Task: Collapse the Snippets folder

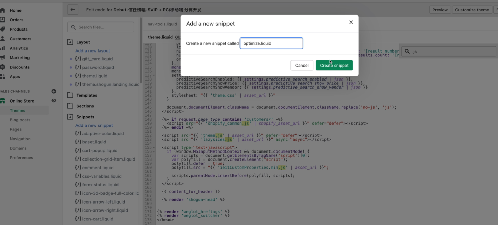Action: (x=70, y=117)
